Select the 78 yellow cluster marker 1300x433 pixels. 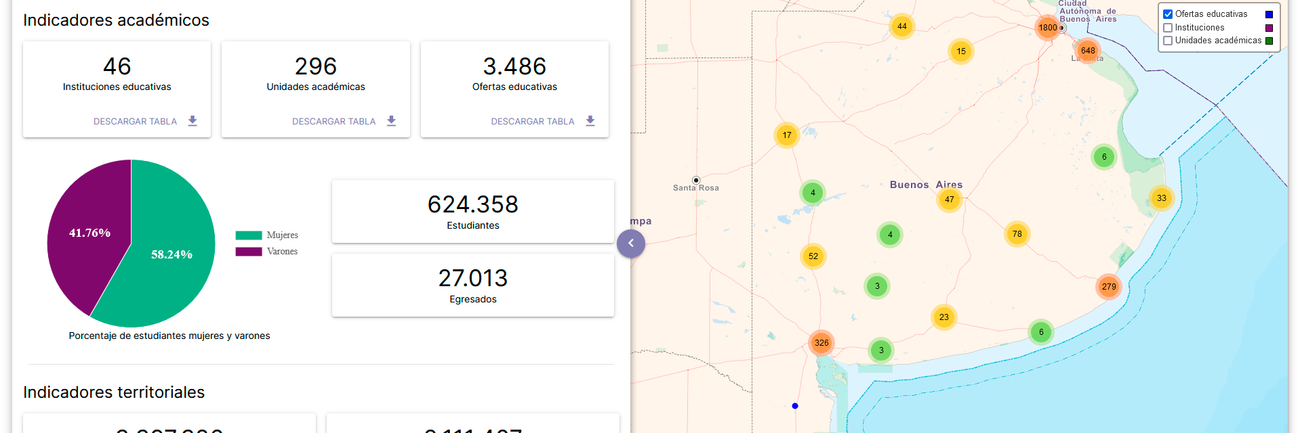tap(1017, 234)
